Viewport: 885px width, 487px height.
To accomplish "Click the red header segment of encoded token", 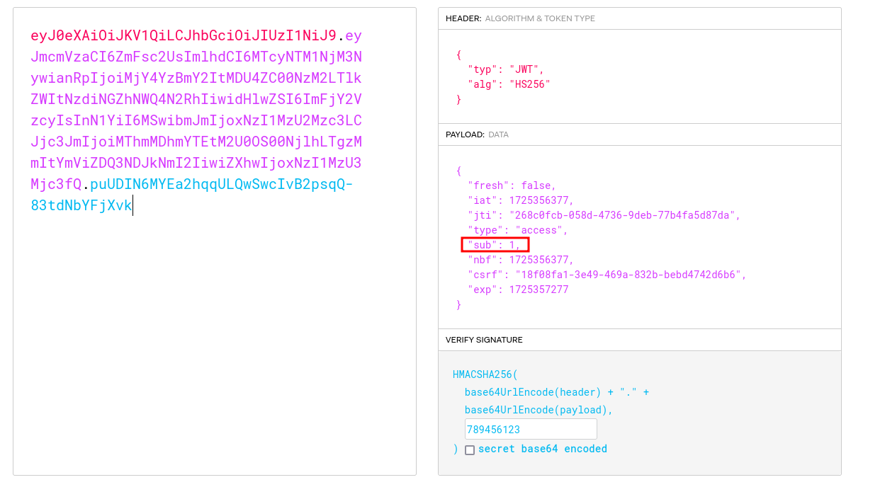I will (x=183, y=35).
